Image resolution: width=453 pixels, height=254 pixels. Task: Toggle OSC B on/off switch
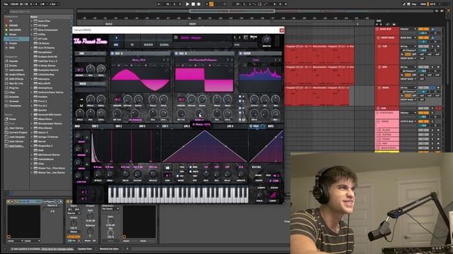176,54
